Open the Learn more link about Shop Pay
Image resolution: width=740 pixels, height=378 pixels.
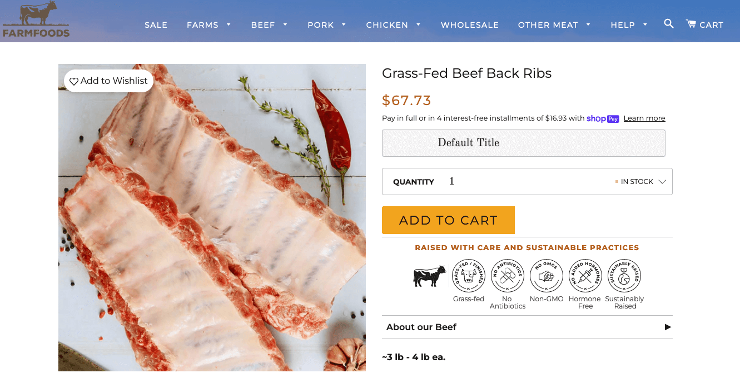644,118
